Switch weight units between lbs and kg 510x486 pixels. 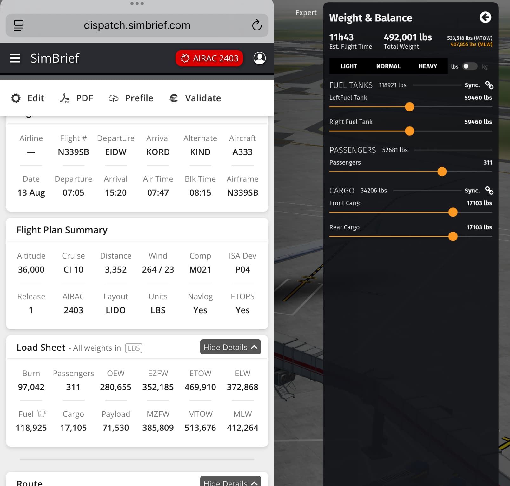[x=470, y=66]
